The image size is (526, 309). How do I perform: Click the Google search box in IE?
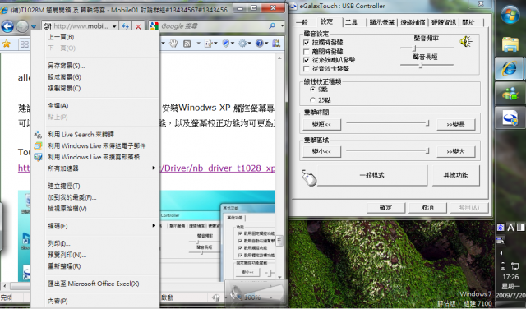point(213,25)
